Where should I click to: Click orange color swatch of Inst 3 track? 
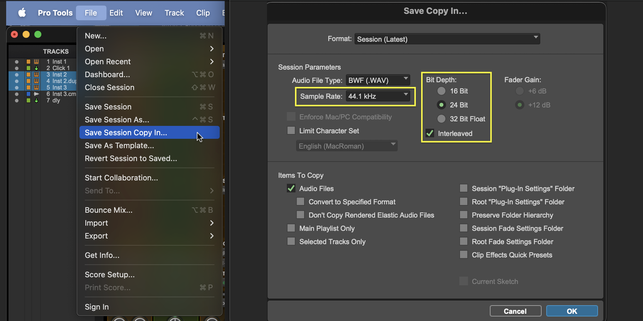coord(28,87)
